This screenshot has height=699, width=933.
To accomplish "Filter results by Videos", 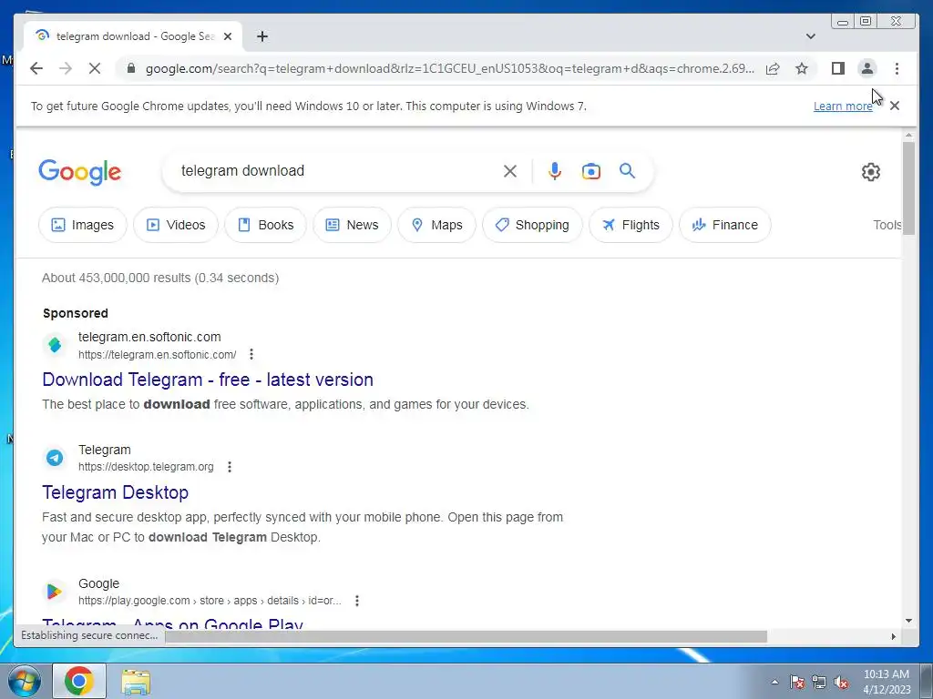I will (x=176, y=225).
